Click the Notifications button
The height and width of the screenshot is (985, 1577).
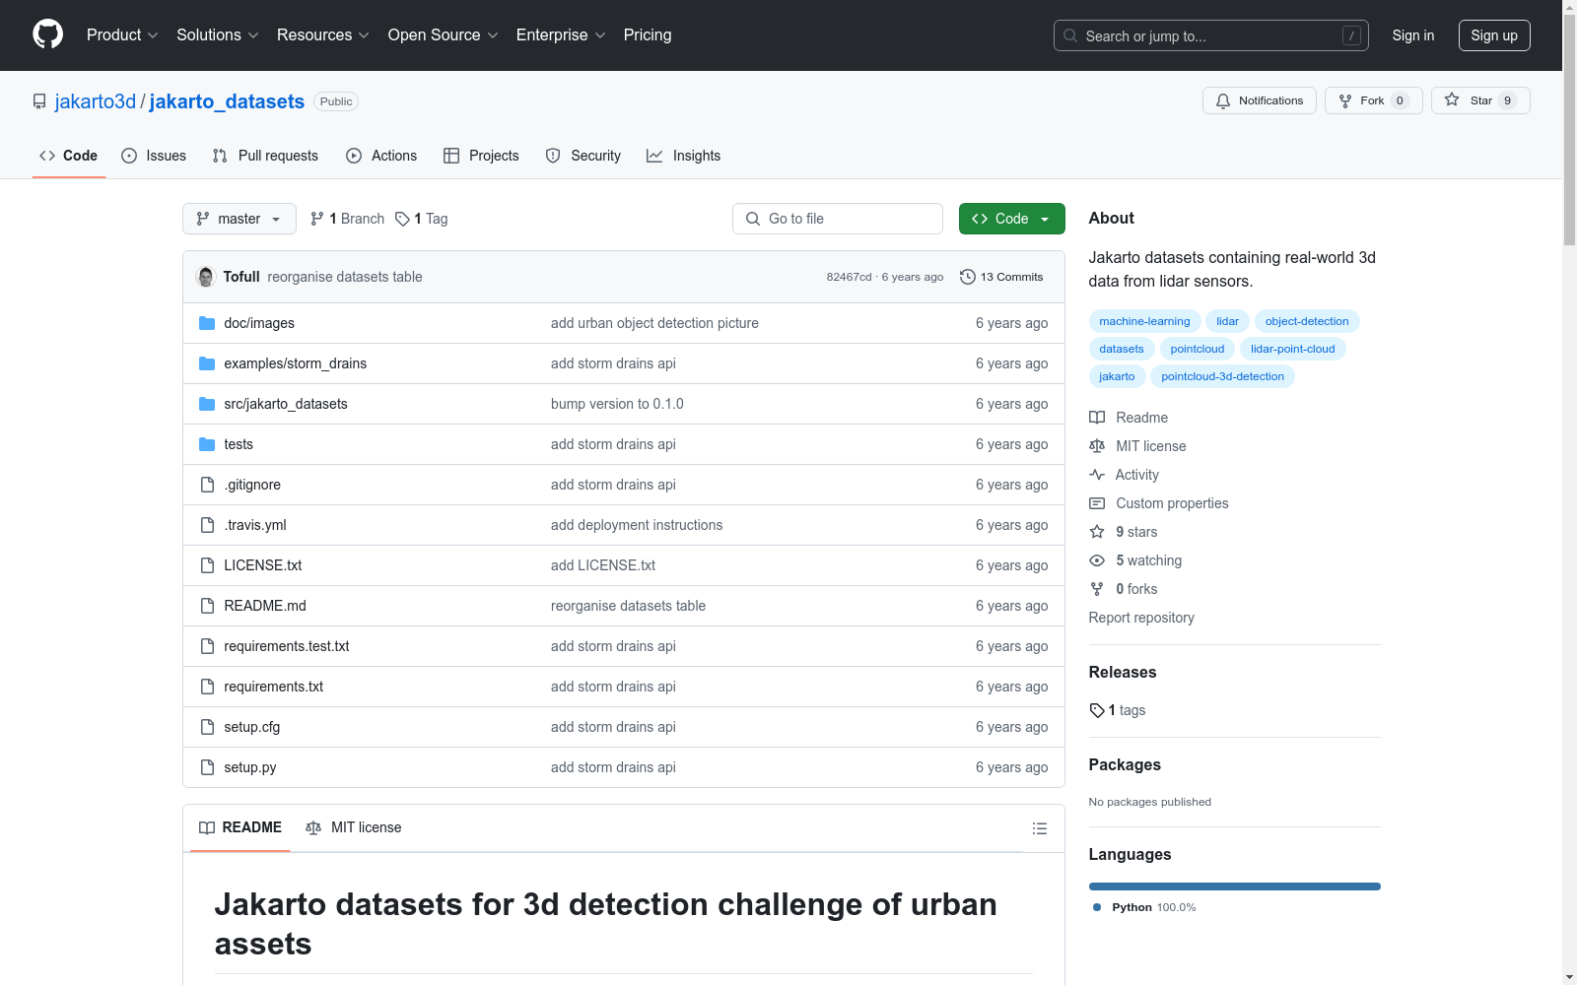[1260, 100]
